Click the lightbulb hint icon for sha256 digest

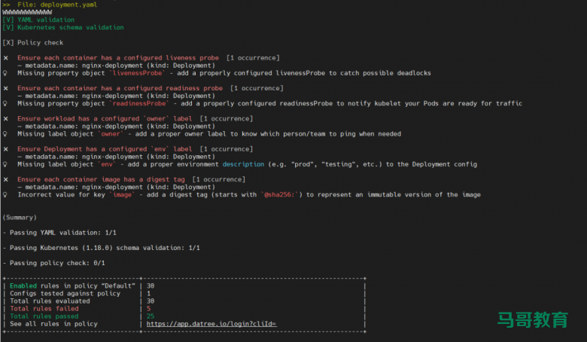(6, 194)
